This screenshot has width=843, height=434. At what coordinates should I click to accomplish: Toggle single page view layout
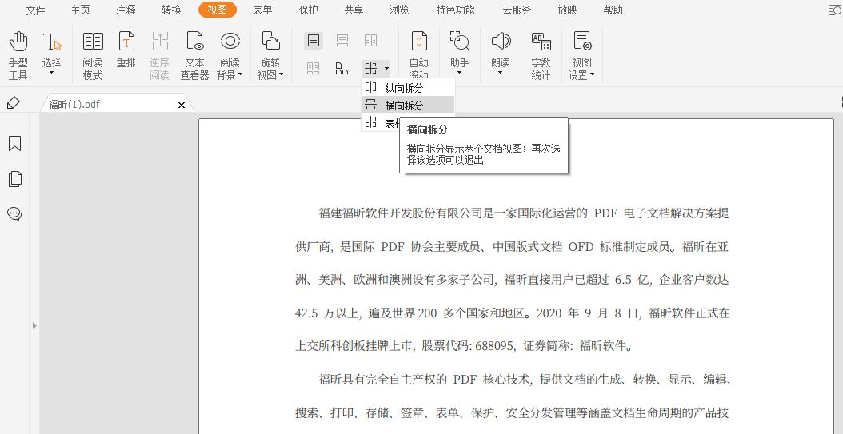click(314, 40)
